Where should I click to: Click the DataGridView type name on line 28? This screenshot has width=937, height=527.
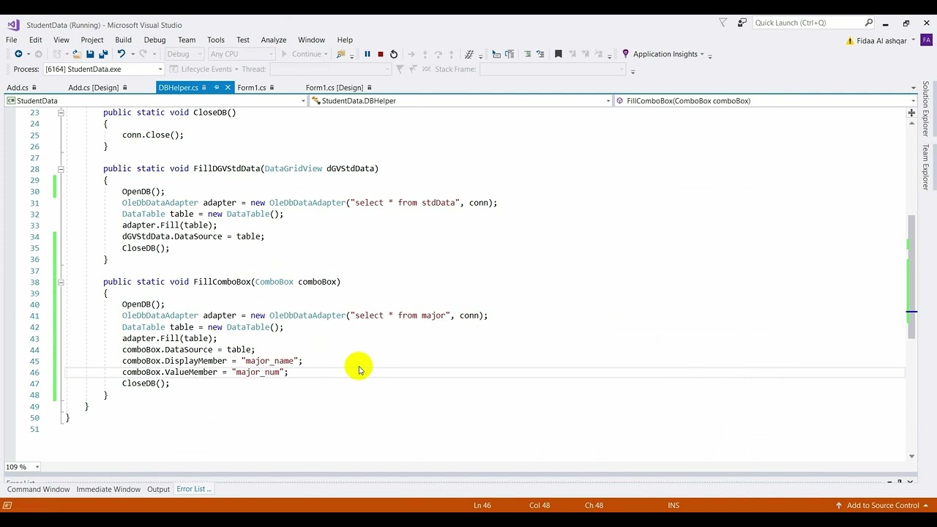click(293, 169)
